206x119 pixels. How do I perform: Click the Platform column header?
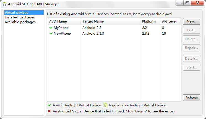click(x=149, y=21)
